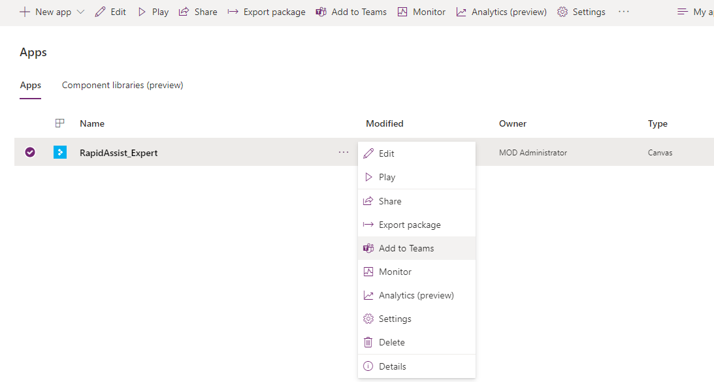Choose Export package from context menu
This screenshot has height=382, width=714.
tap(410, 225)
